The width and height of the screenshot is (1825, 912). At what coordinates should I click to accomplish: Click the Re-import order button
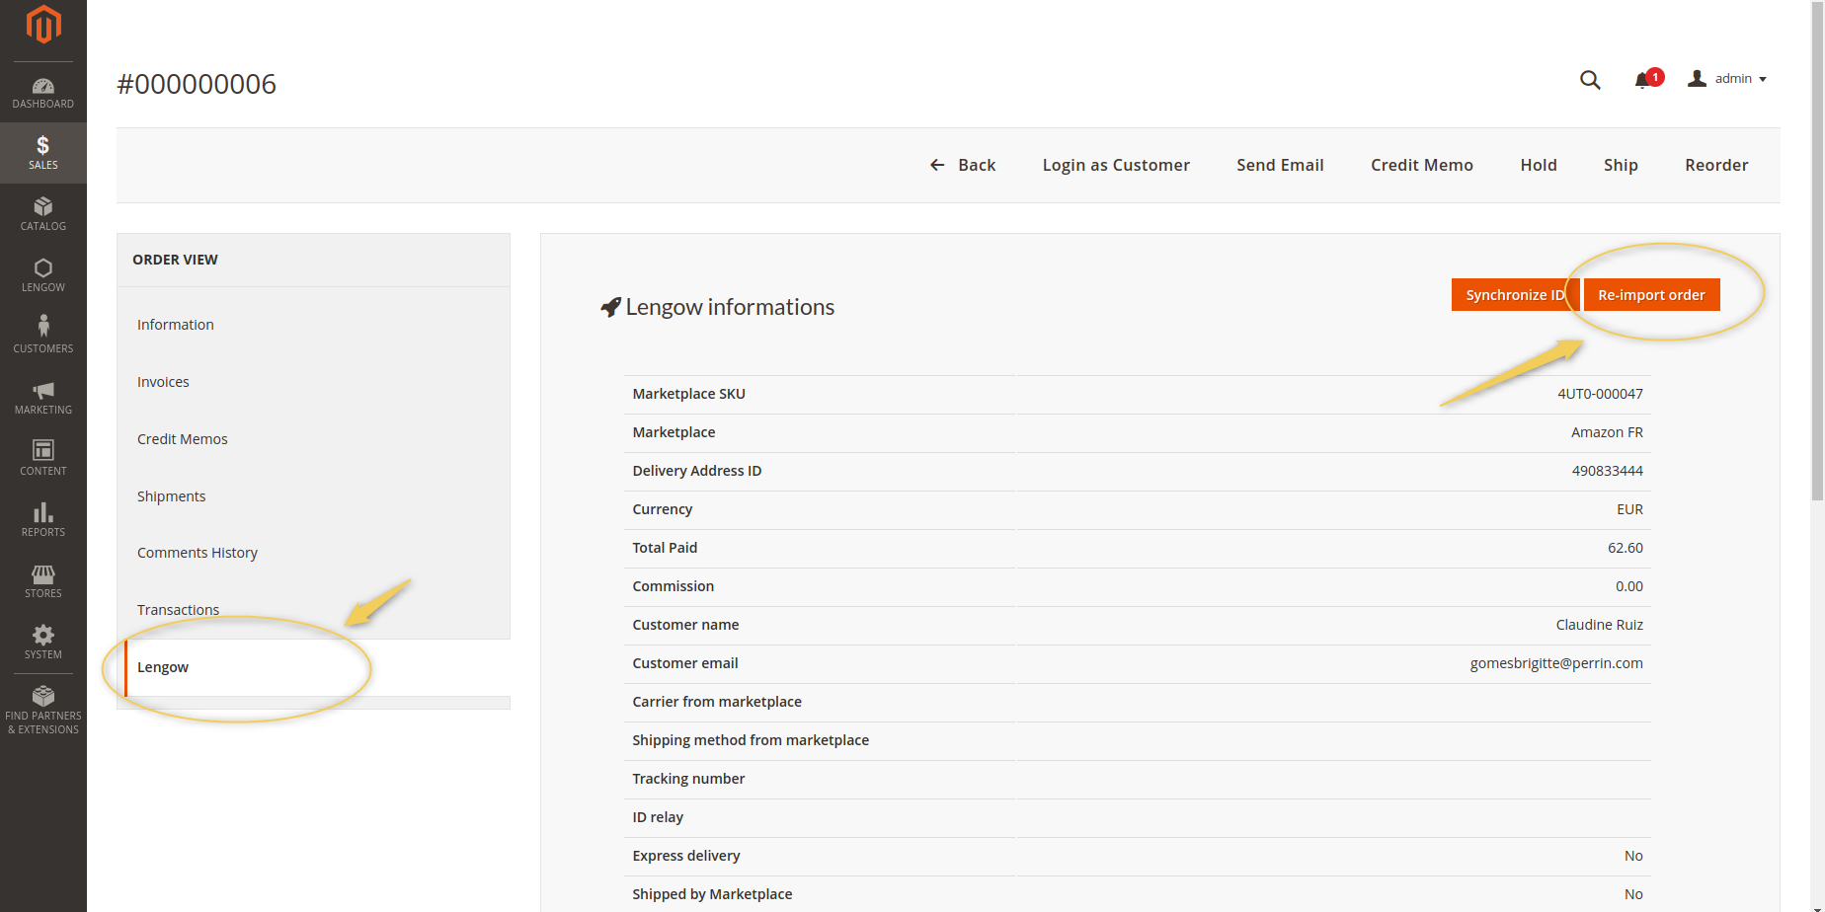[1651, 295]
